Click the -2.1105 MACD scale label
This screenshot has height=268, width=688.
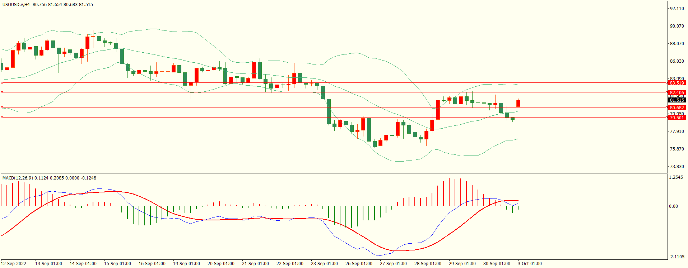(x=677, y=257)
